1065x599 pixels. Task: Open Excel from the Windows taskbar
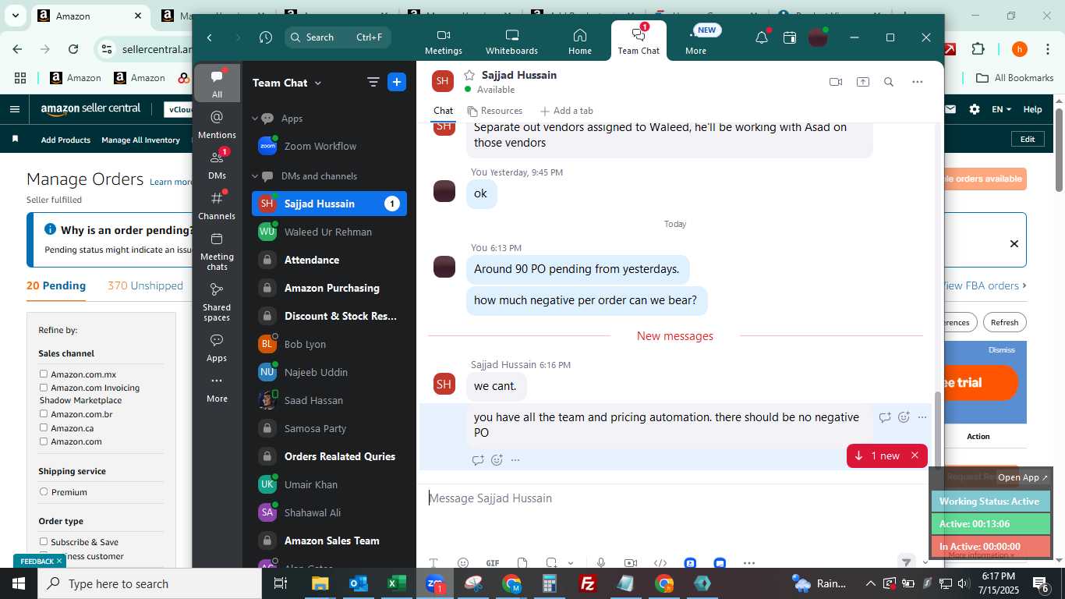point(396,583)
